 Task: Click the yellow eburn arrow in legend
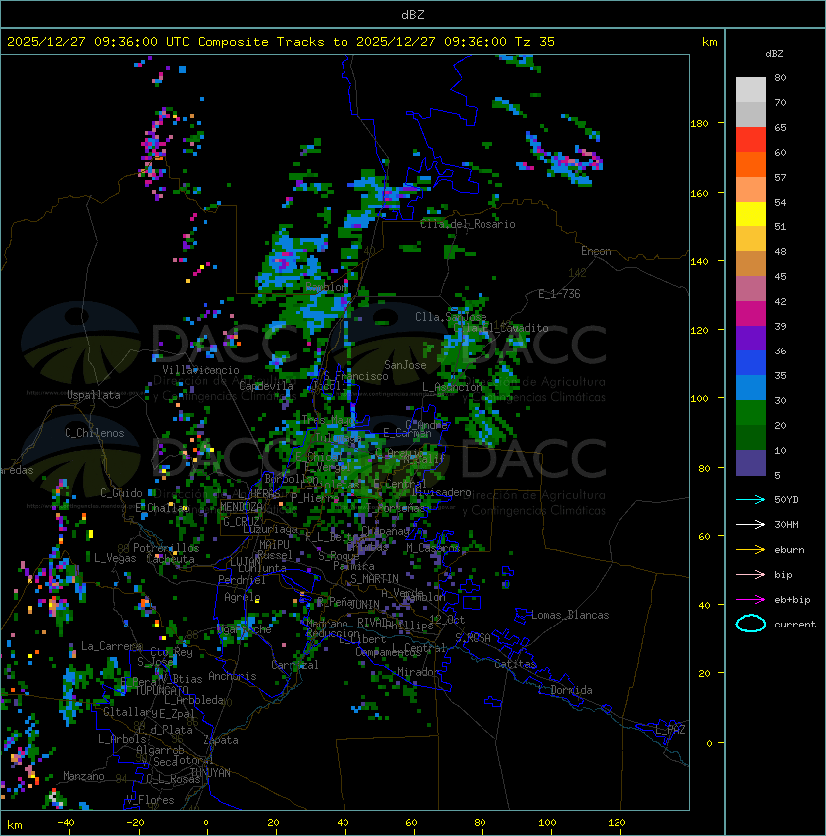751,550
